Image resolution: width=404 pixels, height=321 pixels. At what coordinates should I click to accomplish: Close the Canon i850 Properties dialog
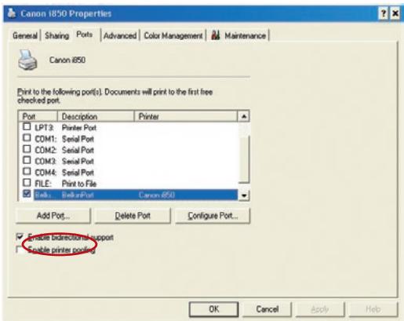coord(395,13)
